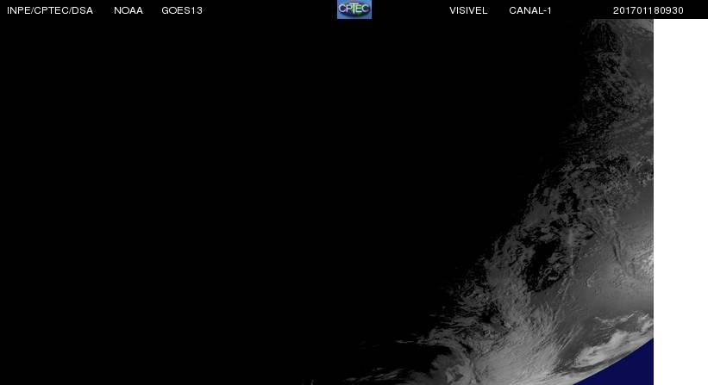The width and height of the screenshot is (708, 385).
Task: Click the CPTEC logo in the header
Action: [354, 9]
